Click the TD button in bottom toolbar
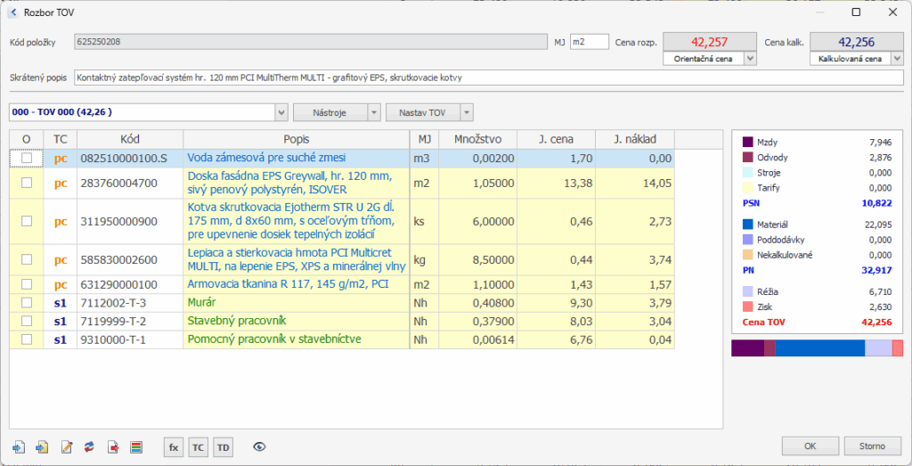 [223, 446]
